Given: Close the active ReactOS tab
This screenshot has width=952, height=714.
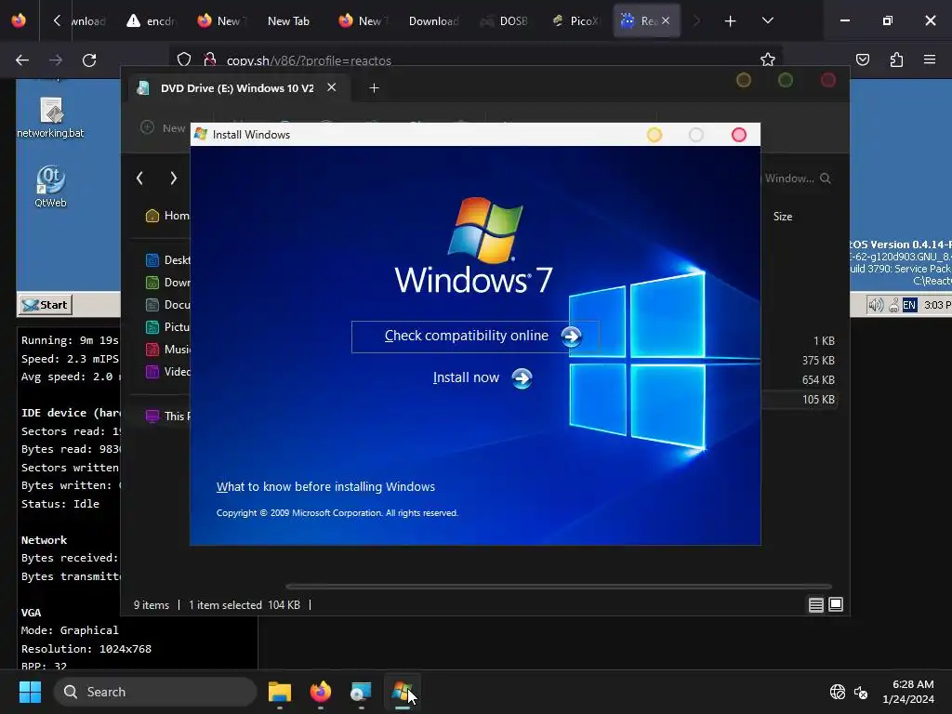Looking at the screenshot, I should coord(666,20).
